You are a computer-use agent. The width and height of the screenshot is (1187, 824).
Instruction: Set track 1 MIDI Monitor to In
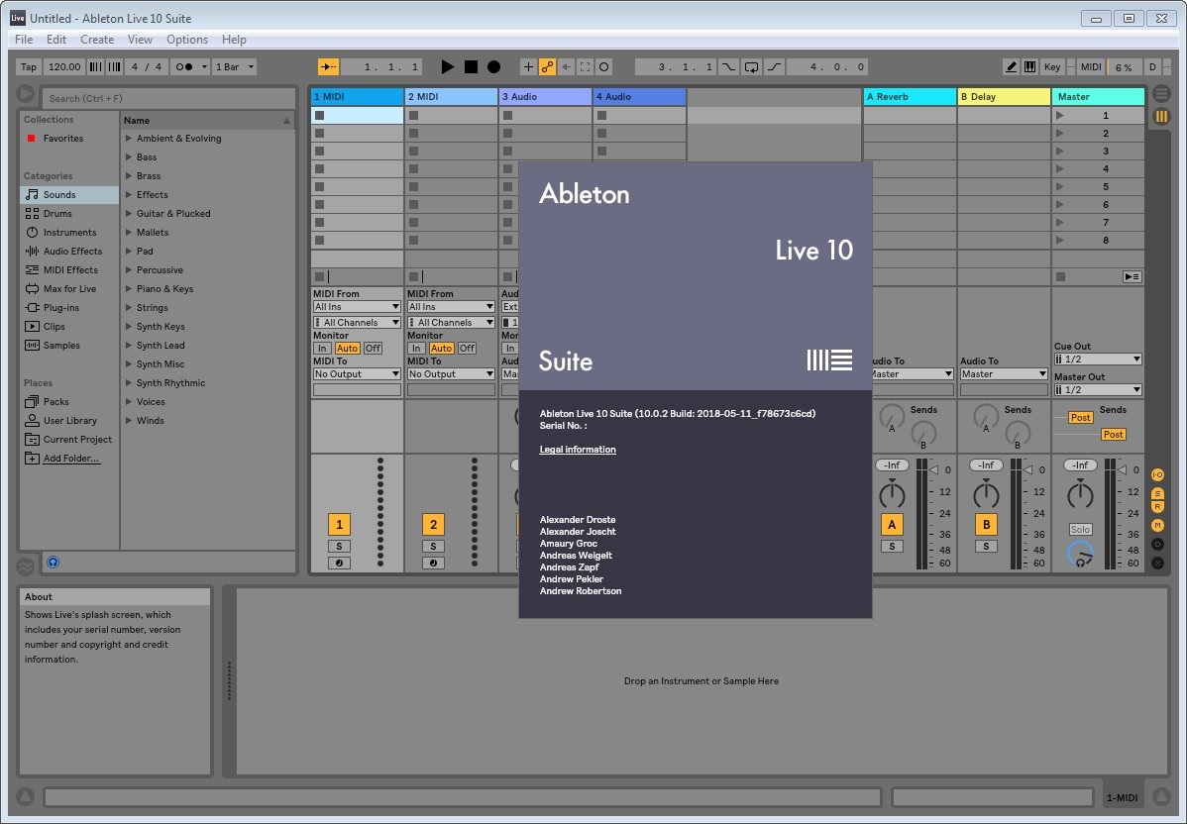tap(322, 348)
